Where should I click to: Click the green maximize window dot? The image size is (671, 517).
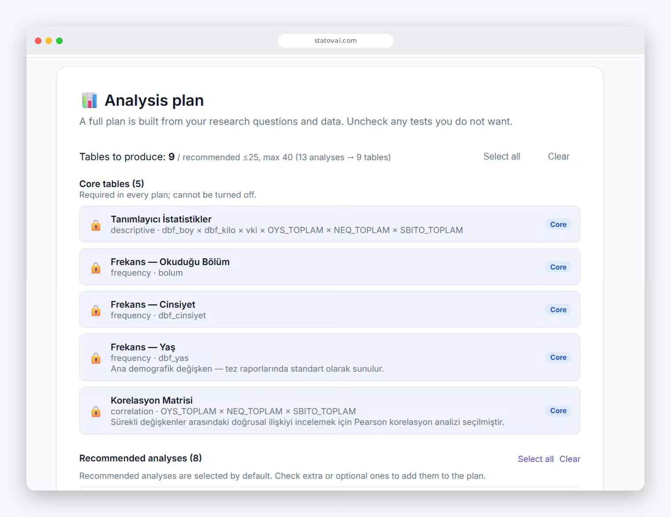[60, 41]
